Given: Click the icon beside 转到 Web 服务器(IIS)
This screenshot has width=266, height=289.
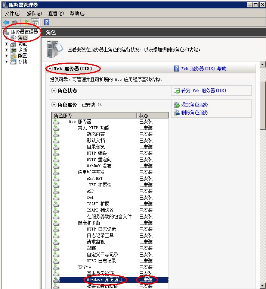Looking at the screenshot, I should click(177, 90).
